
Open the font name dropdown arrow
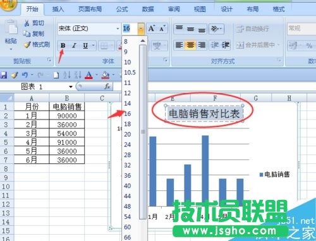(x=118, y=28)
